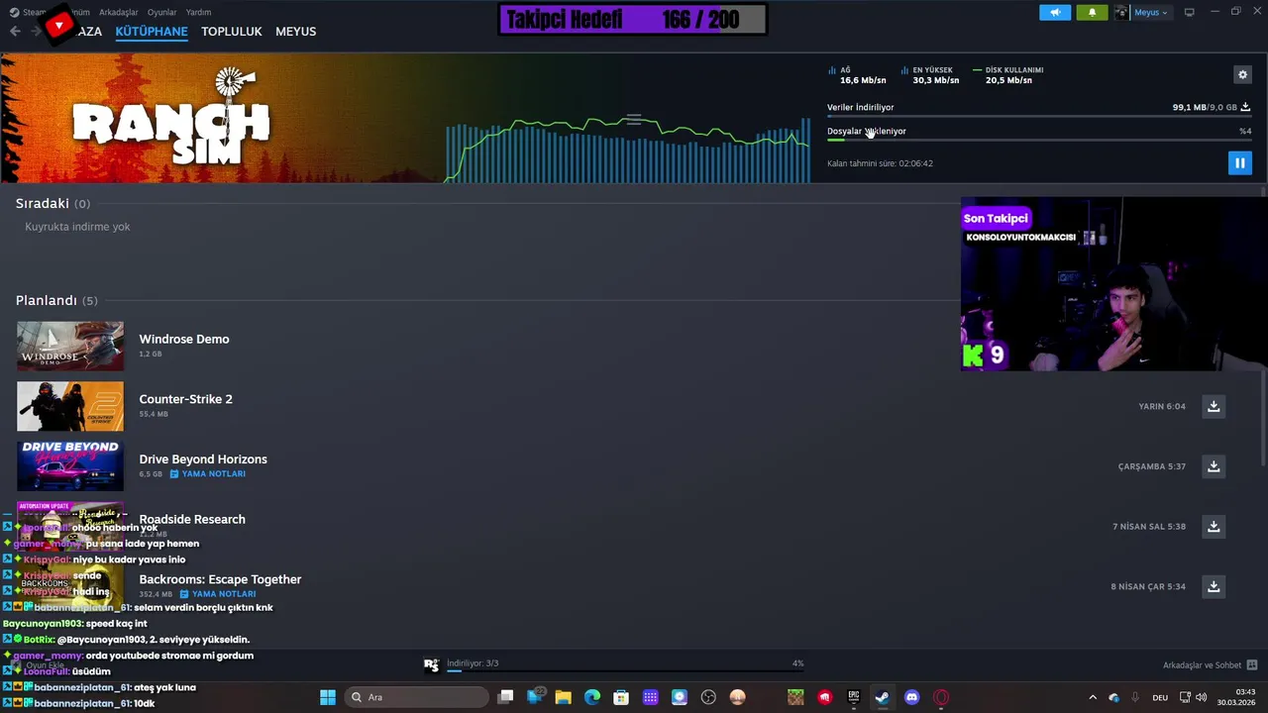Viewport: 1268px width, 713px height.
Task: Click the 'Kuyrukta indirme yok' text
Action: (x=77, y=227)
